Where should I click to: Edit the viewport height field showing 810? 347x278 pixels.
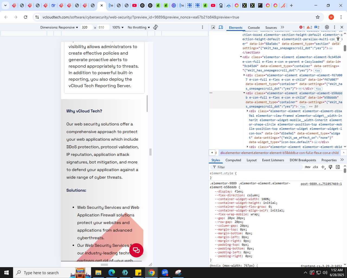pos(104,27)
